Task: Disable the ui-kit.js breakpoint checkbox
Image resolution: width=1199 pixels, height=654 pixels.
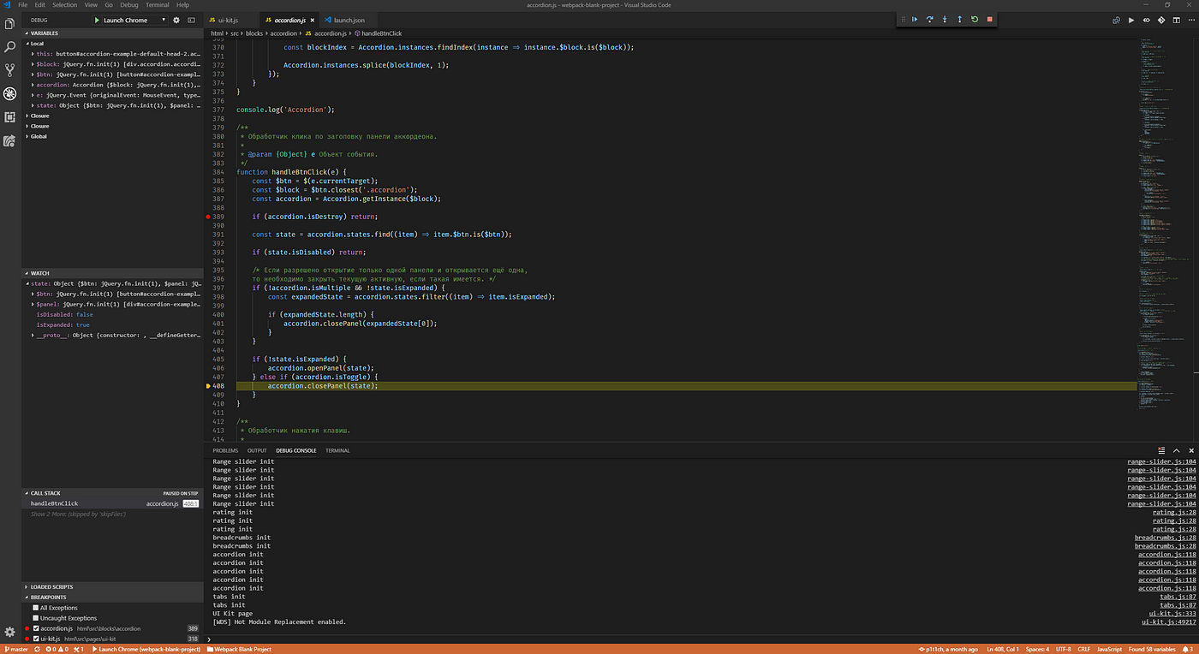Action: point(36,639)
